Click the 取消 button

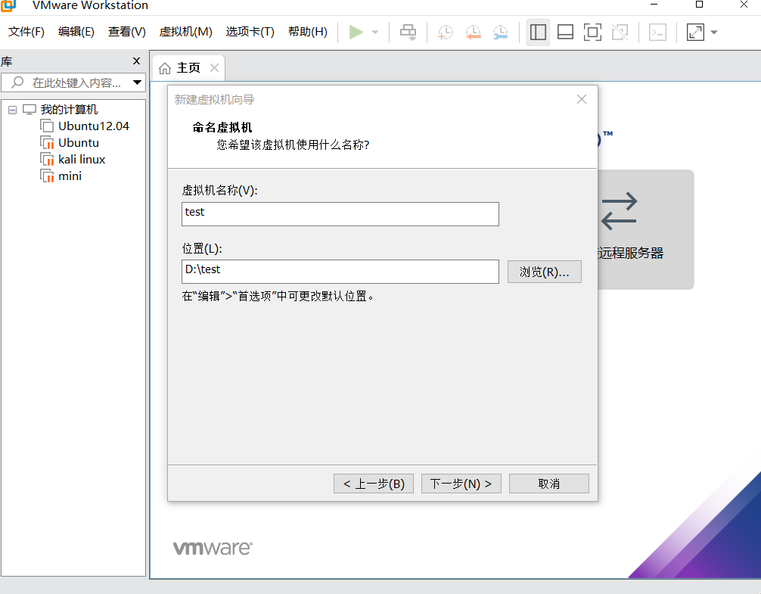[x=548, y=483]
